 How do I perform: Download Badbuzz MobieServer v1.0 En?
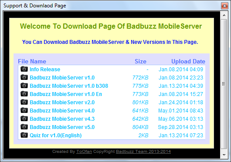(x=66, y=94)
